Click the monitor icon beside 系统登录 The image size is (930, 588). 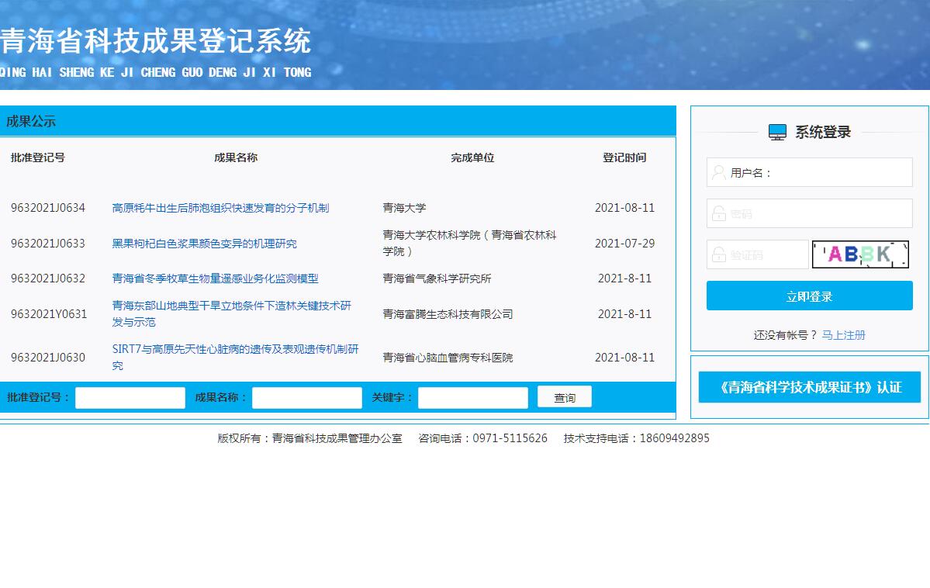777,132
